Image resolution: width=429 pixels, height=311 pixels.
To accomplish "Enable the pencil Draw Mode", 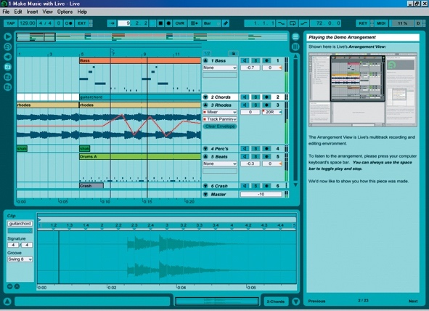I will (226, 23).
